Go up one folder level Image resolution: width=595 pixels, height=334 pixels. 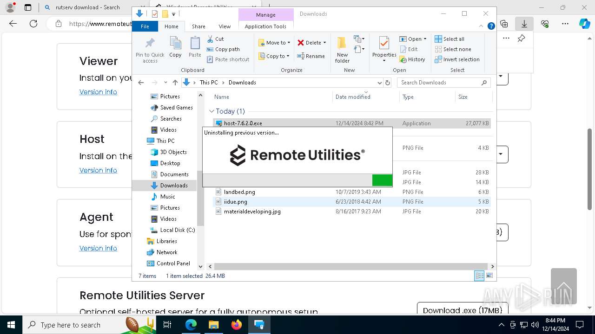click(x=175, y=83)
